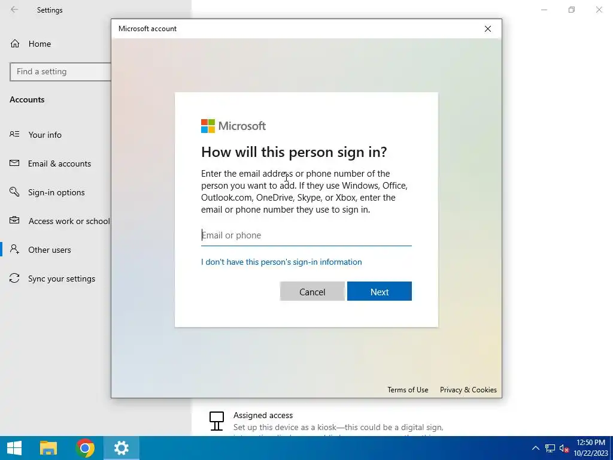Image resolution: width=613 pixels, height=460 pixels.
Task: Click the Sign-in options key icon
Action: (14, 192)
